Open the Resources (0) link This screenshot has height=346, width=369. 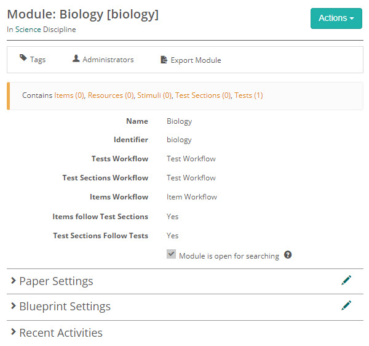[111, 95]
